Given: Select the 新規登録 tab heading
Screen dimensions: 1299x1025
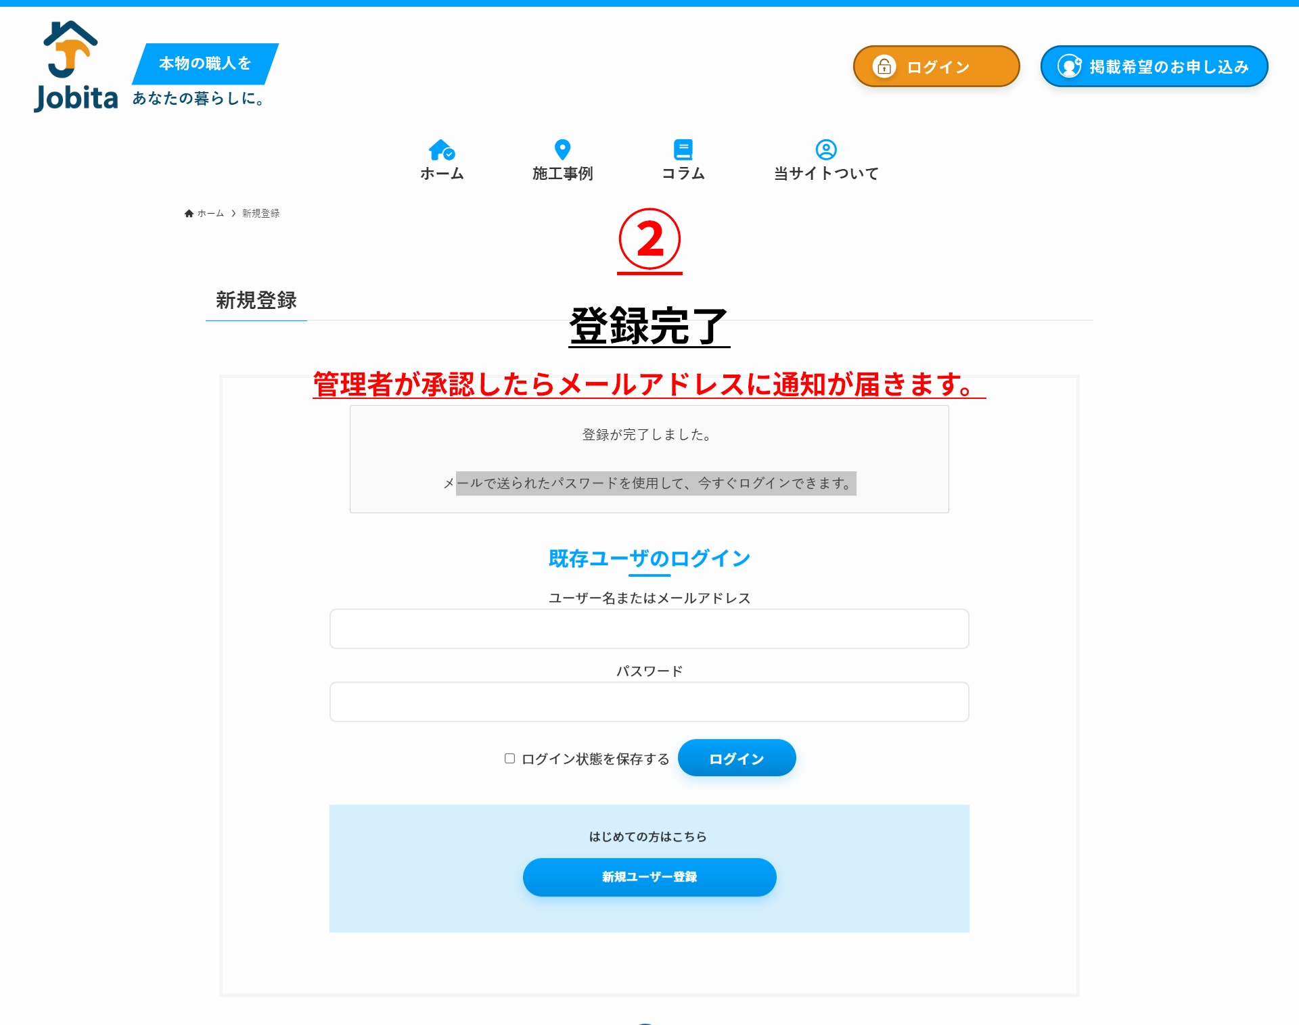Looking at the screenshot, I should click(x=256, y=300).
